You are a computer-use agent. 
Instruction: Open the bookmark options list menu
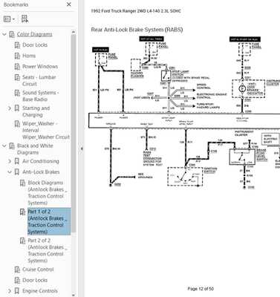[9, 19]
